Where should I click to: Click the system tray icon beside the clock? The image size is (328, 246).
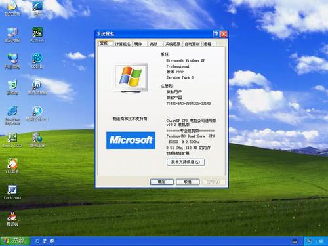click(309, 241)
